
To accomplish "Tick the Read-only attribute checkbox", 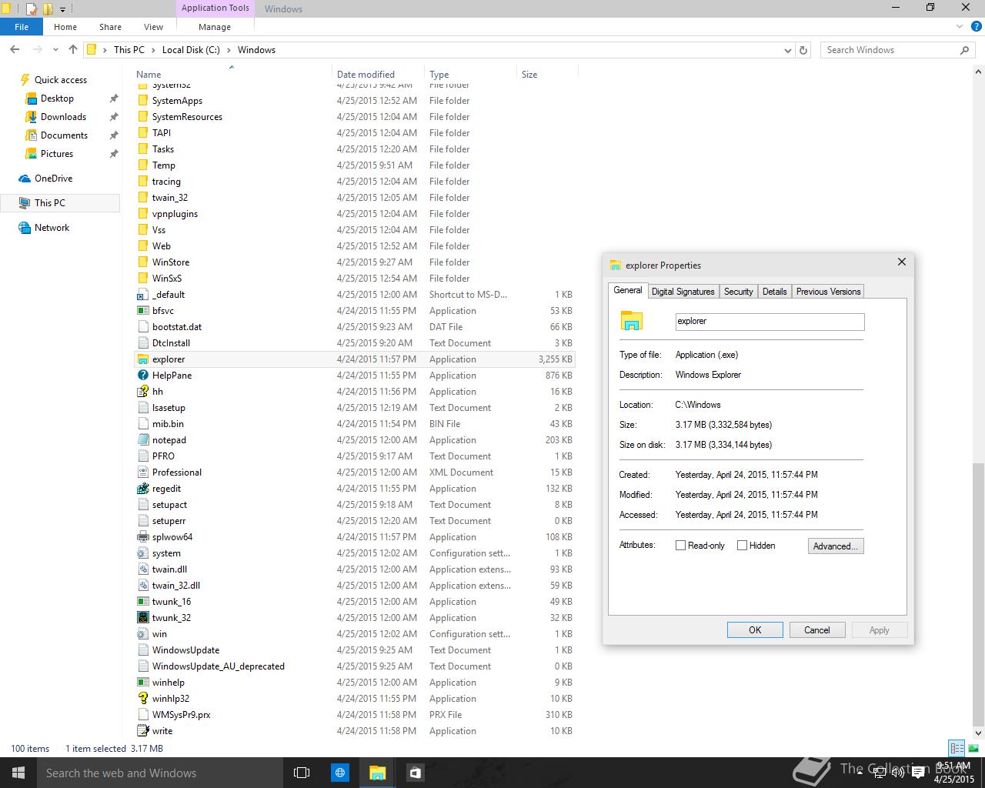I will click(680, 546).
